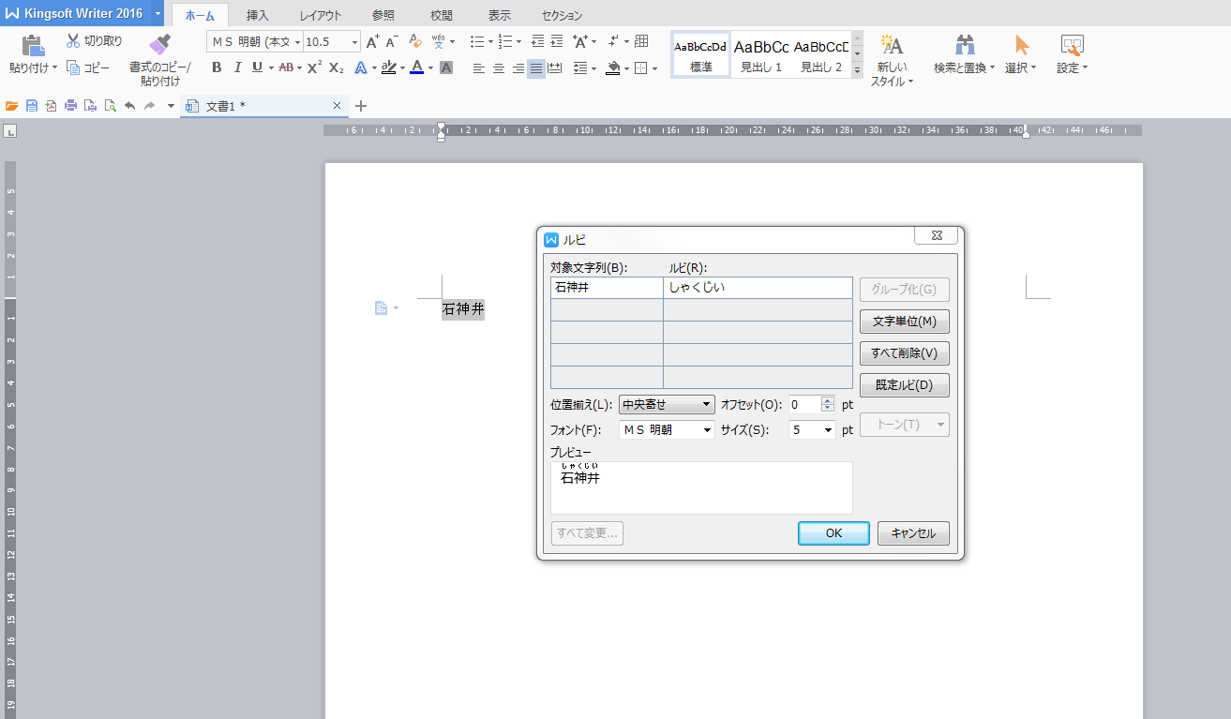This screenshot has height=719, width=1231.
Task: Open the フォント combo box in ルビ dialog
Action: (667, 429)
